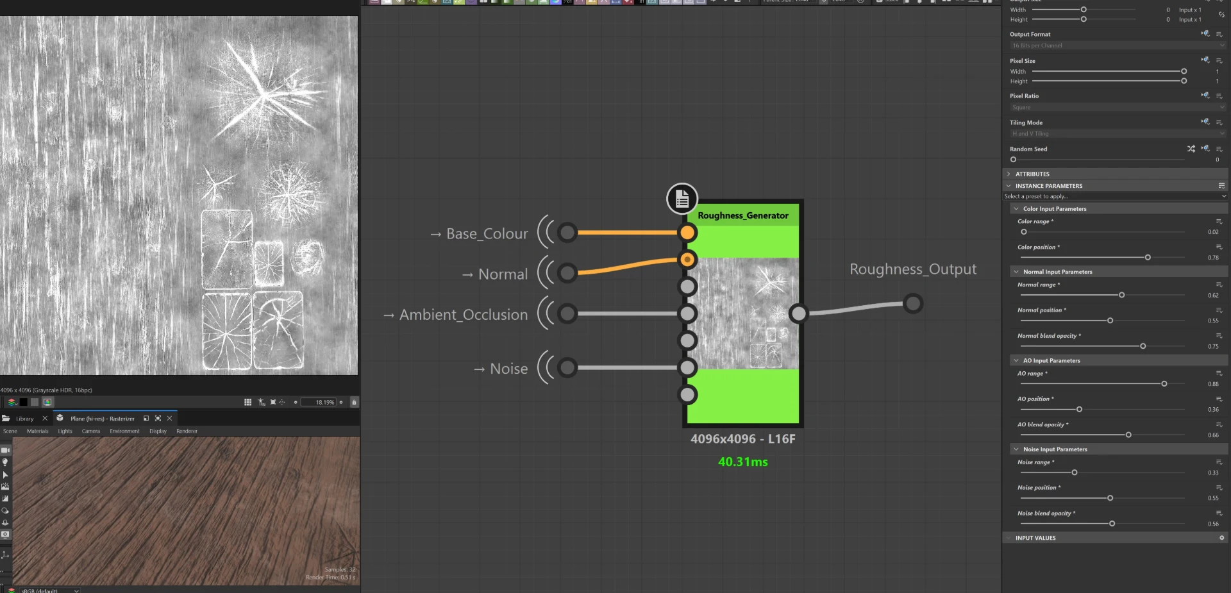Open Instance Parameters preset menu icon
The height and width of the screenshot is (593, 1231).
coord(1221,186)
